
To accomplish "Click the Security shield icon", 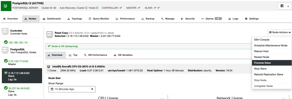I will coord(182,19).
